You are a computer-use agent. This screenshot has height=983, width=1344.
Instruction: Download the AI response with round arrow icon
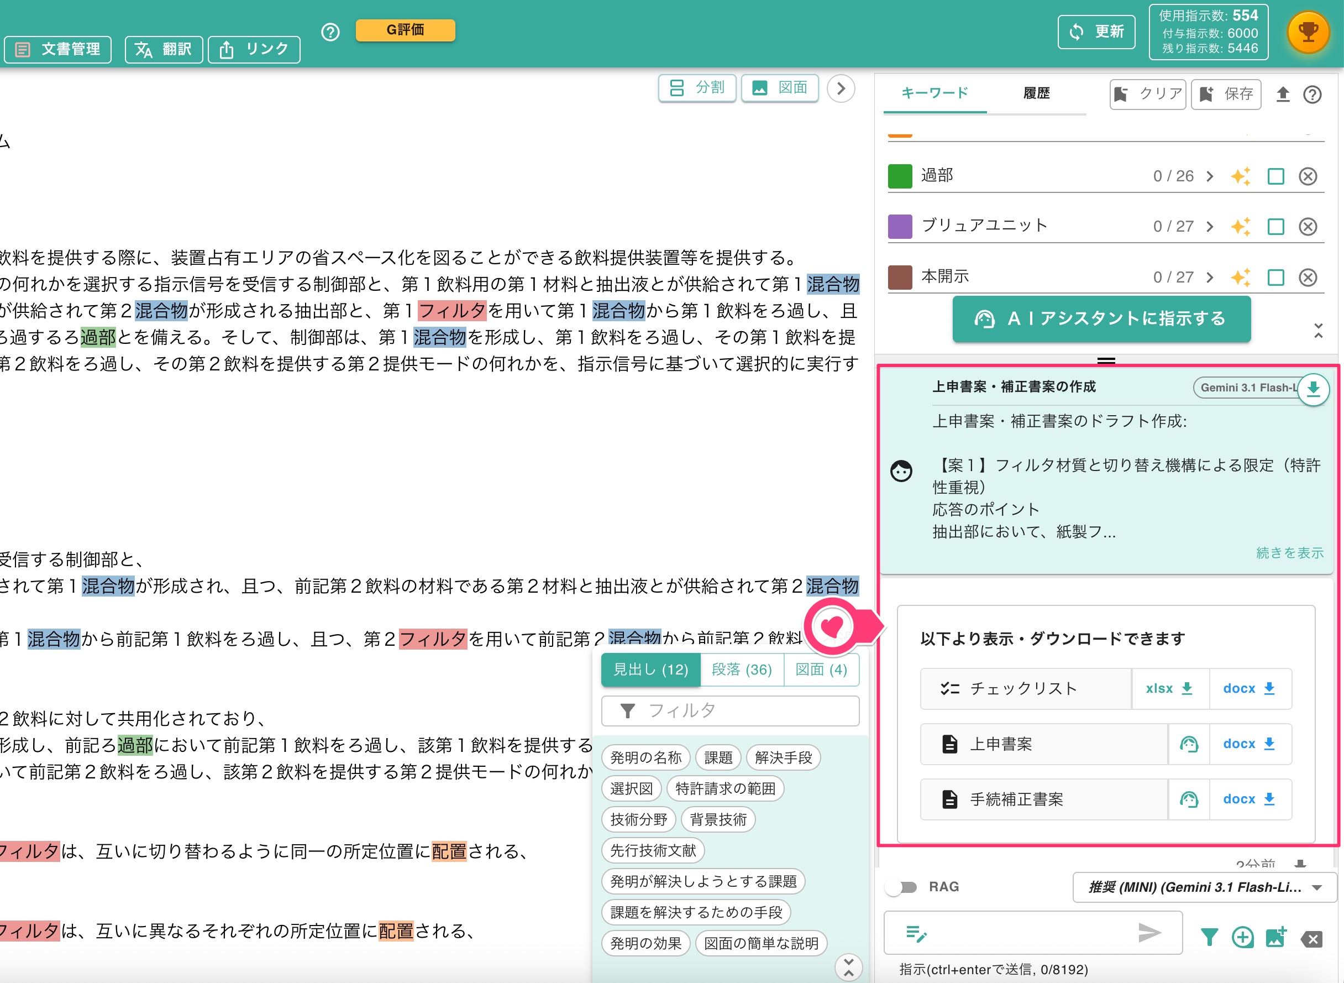tap(1313, 389)
